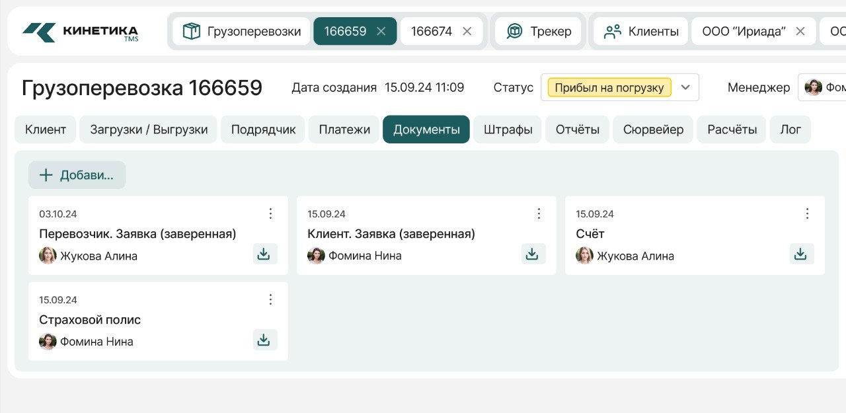Select the Лог tab

(790, 130)
